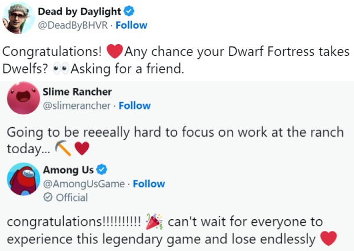Click the Dead by Daylight profile avatar
The width and height of the screenshot is (354, 251).
point(17,18)
